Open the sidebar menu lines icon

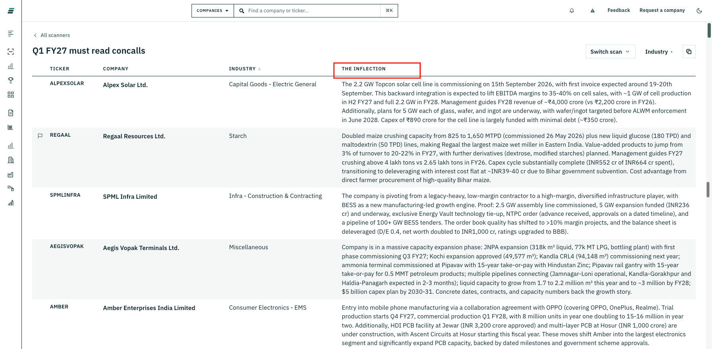pos(11,33)
